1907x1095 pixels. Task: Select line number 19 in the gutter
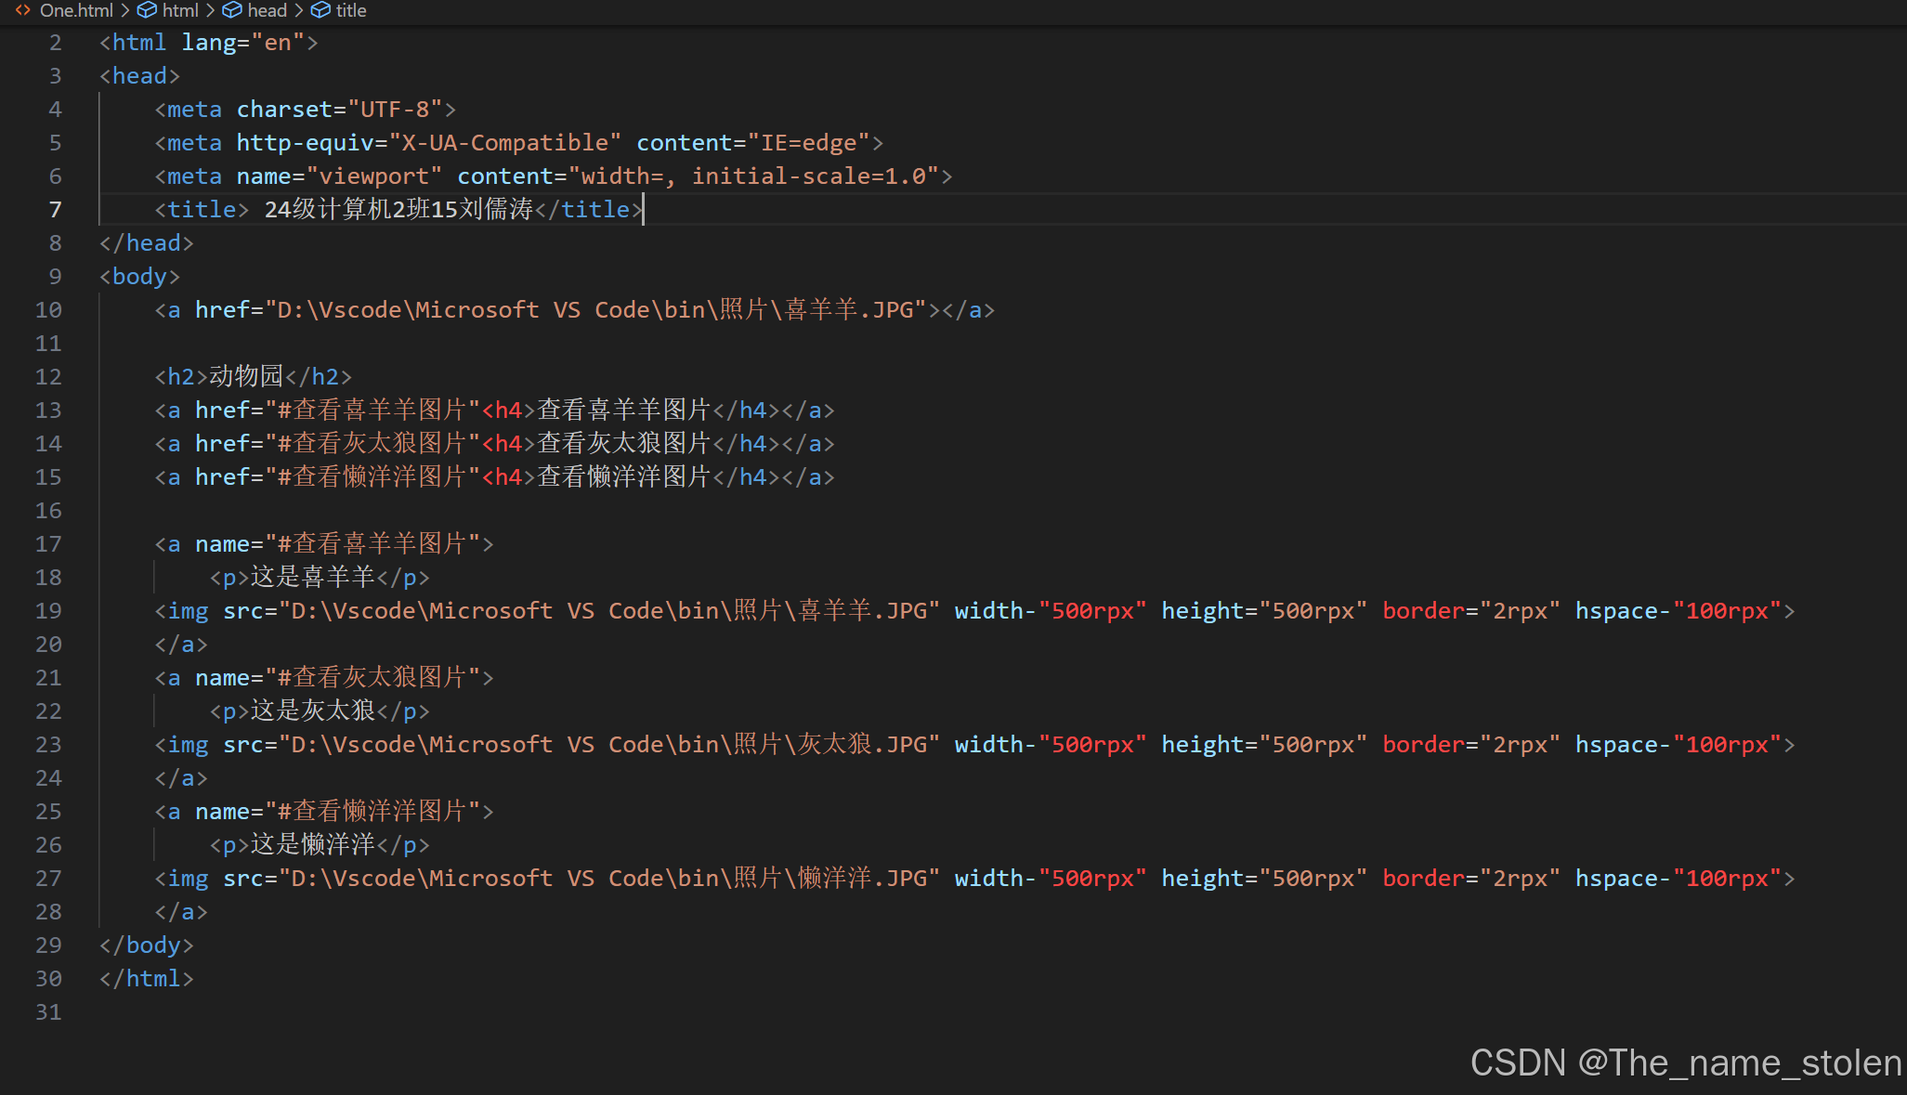(x=48, y=611)
